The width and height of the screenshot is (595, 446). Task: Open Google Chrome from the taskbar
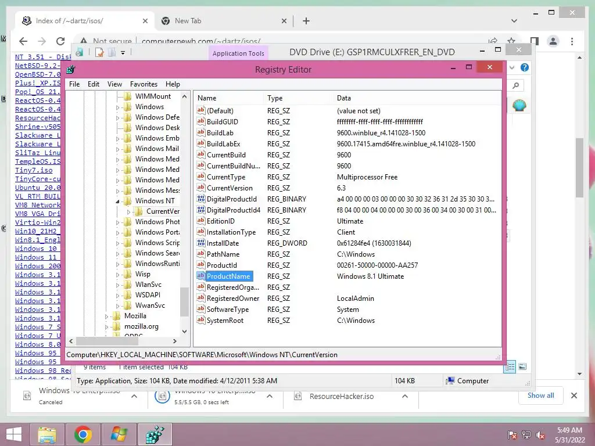(x=83, y=434)
